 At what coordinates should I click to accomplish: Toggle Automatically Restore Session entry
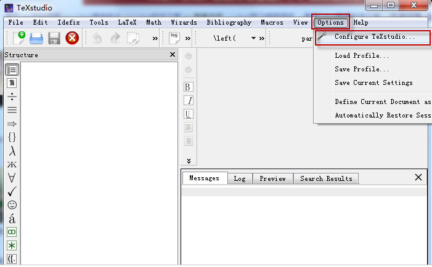(x=373, y=115)
